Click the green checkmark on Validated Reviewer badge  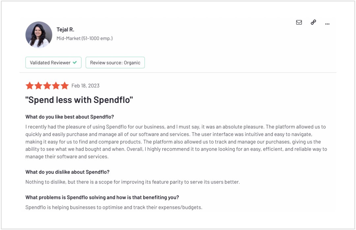tap(75, 62)
